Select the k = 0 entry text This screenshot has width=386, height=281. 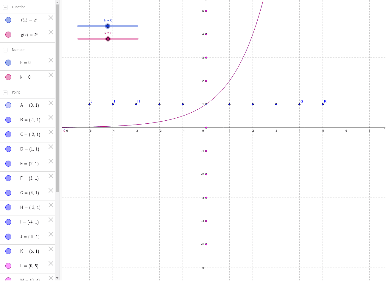point(25,77)
